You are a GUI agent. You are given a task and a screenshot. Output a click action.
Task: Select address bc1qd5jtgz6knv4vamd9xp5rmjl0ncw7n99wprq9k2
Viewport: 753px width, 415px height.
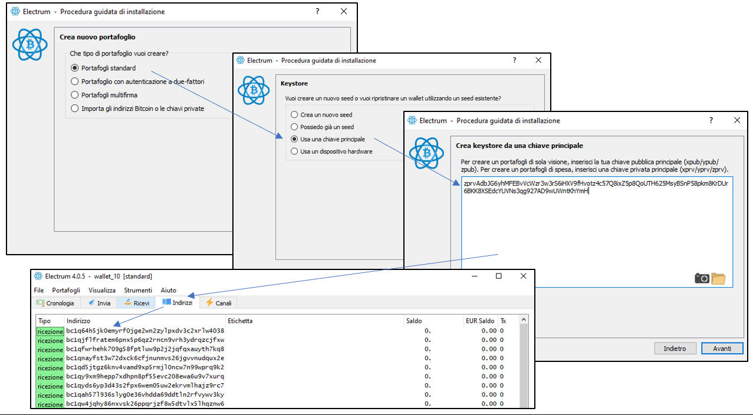coord(145,367)
